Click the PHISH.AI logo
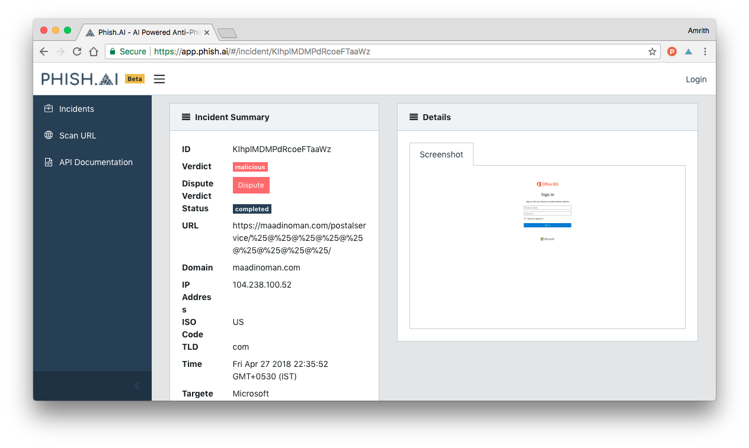Image resolution: width=749 pixels, height=448 pixels. pyautogui.click(x=79, y=78)
